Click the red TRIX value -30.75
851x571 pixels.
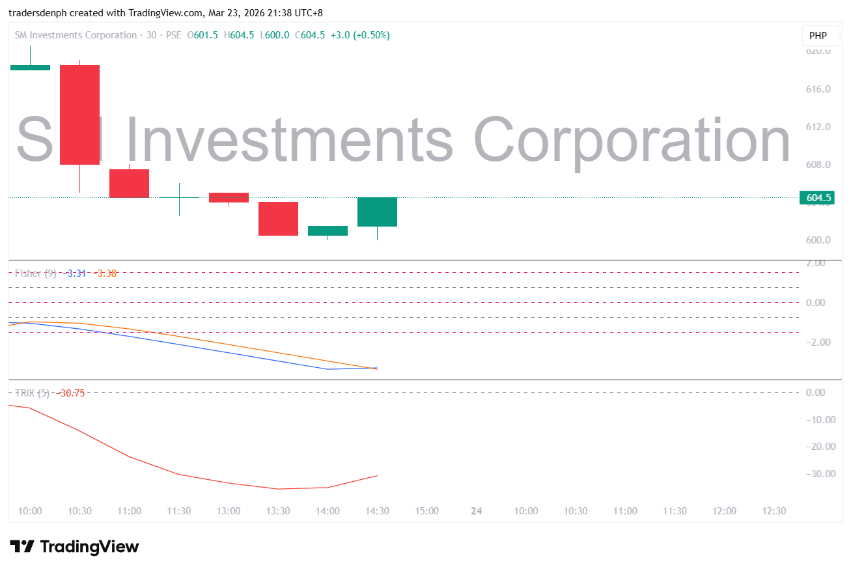pos(71,393)
